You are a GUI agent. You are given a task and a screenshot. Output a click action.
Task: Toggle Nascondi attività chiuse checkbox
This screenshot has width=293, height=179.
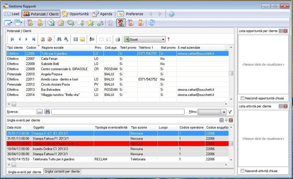coord(243,171)
